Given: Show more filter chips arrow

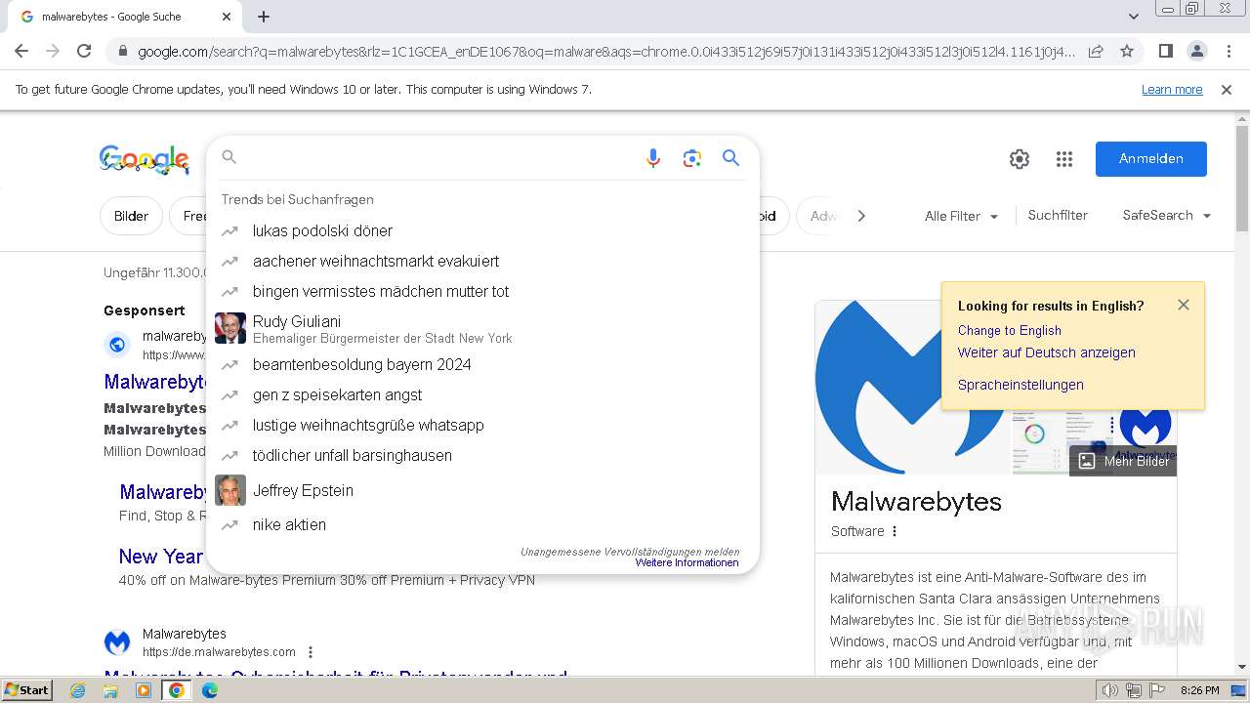Looking at the screenshot, I should click(x=861, y=216).
